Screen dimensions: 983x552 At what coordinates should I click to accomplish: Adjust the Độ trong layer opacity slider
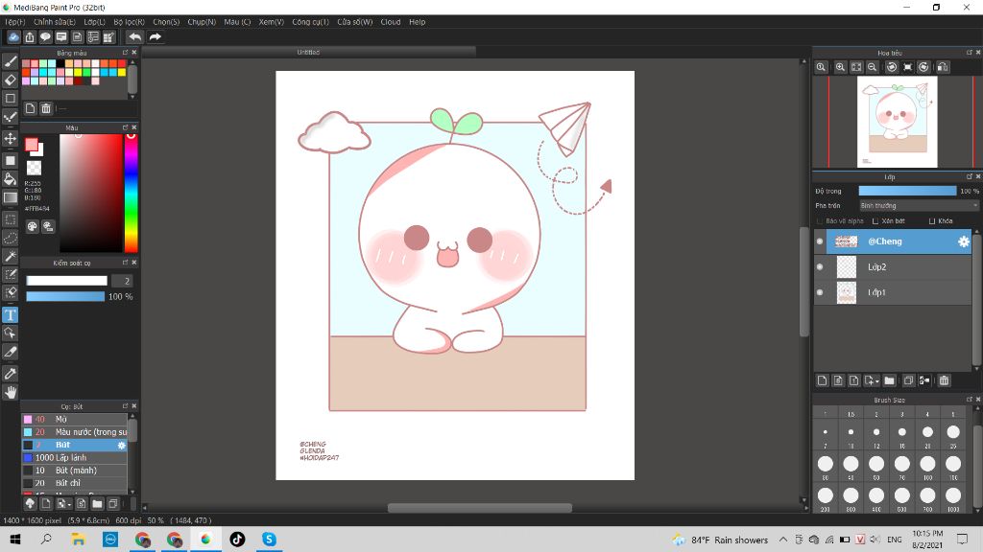[907, 191]
